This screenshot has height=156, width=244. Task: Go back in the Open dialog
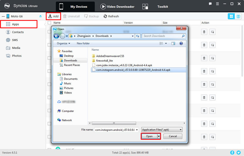pyautogui.click(x=56, y=36)
